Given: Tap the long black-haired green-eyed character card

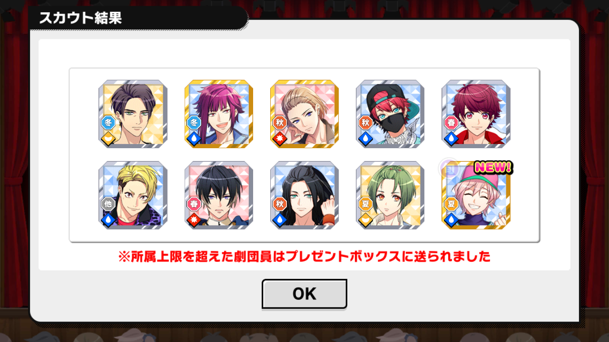Looking at the screenshot, I should pos(304,195).
